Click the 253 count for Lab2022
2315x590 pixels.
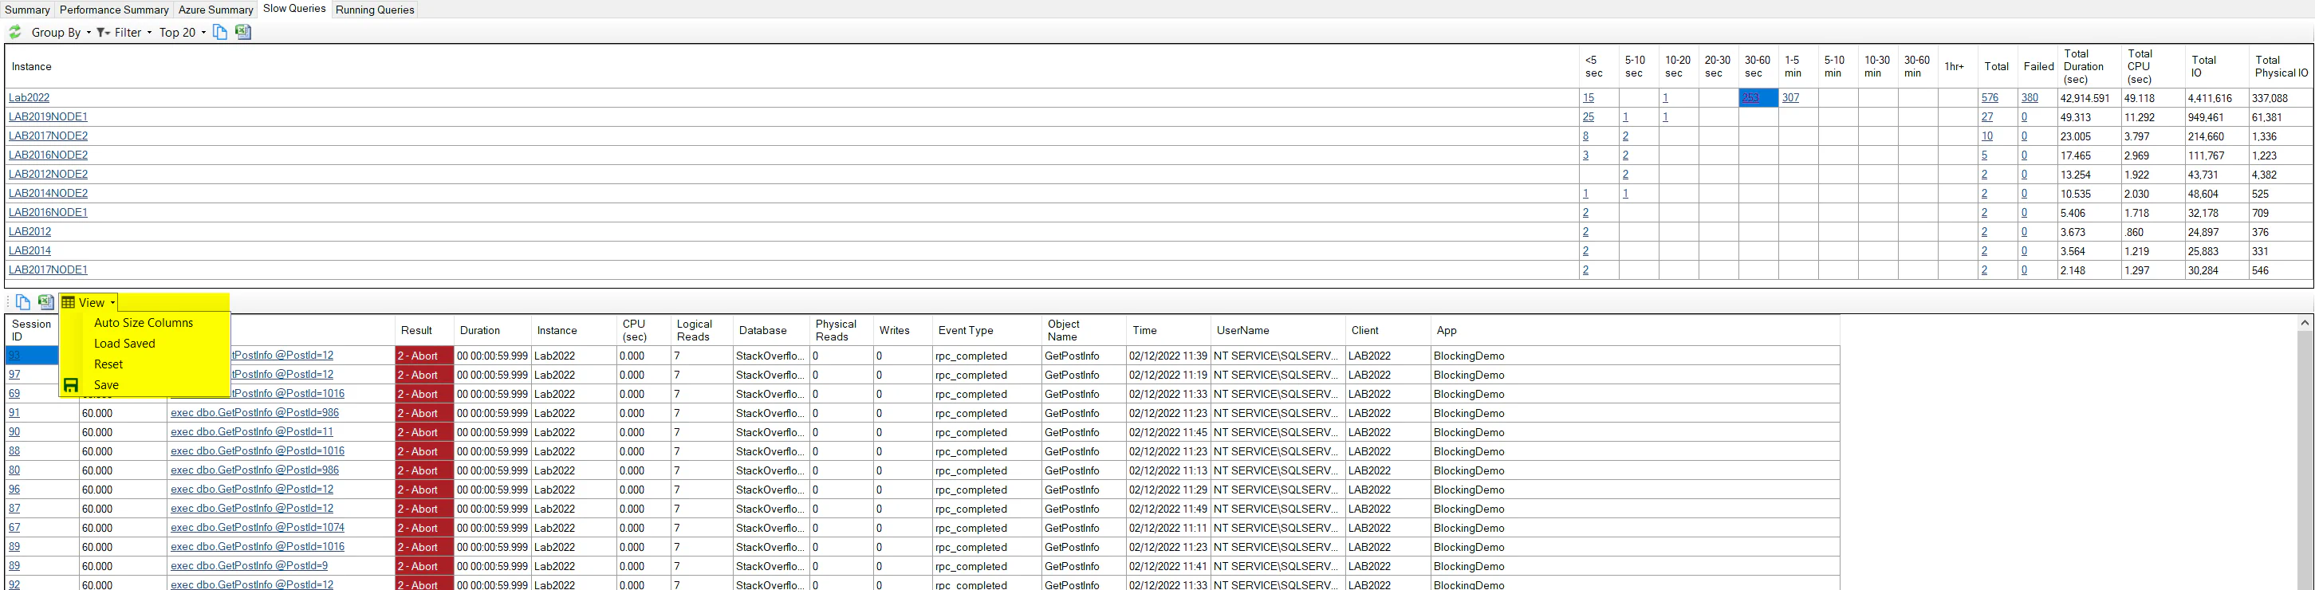click(1750, 98)
